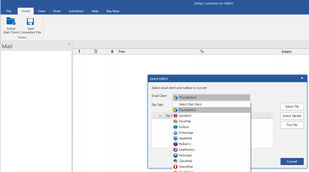Select ClawsMail from the client list

tap(211, 161)
